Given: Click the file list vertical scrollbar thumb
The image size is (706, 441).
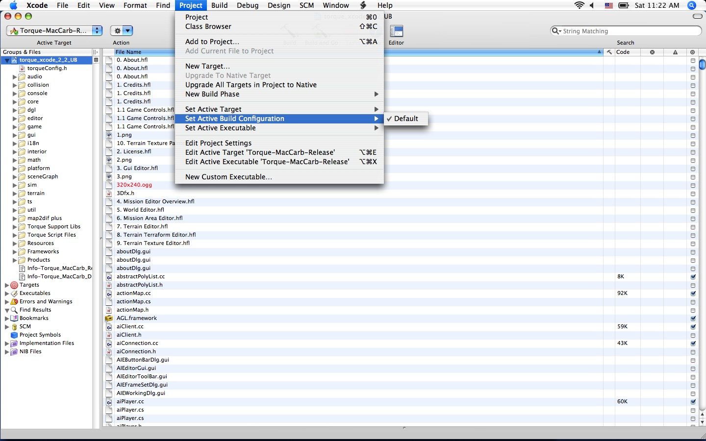Looking at the screenshot, I should pos(702,64).
